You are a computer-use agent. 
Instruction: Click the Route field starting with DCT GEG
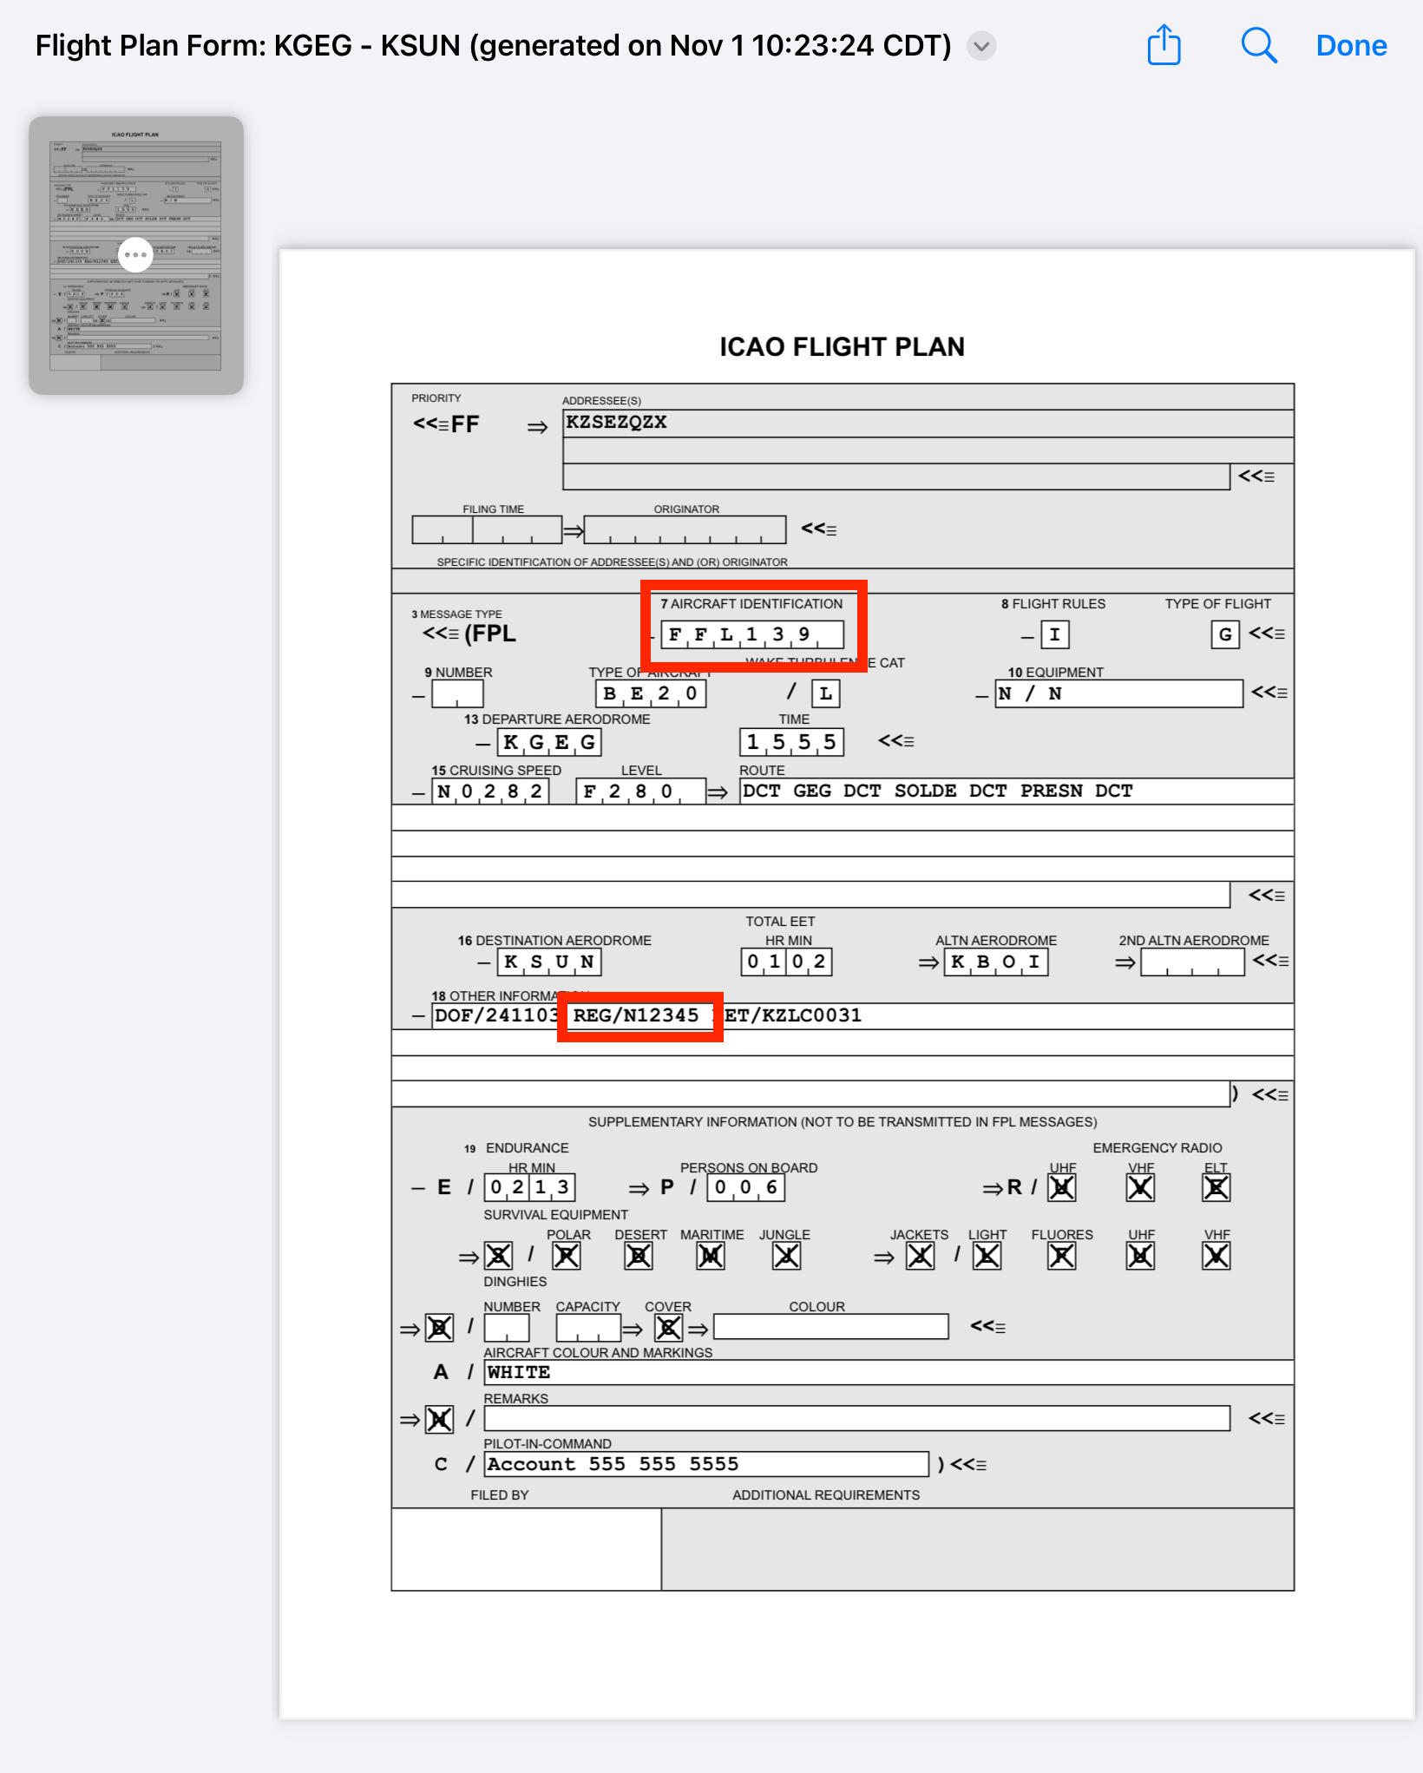tap(1015, 791)
